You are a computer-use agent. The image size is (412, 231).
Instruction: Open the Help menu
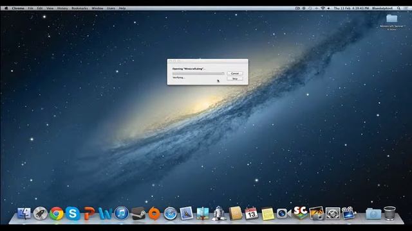click(x=122, y=8)
